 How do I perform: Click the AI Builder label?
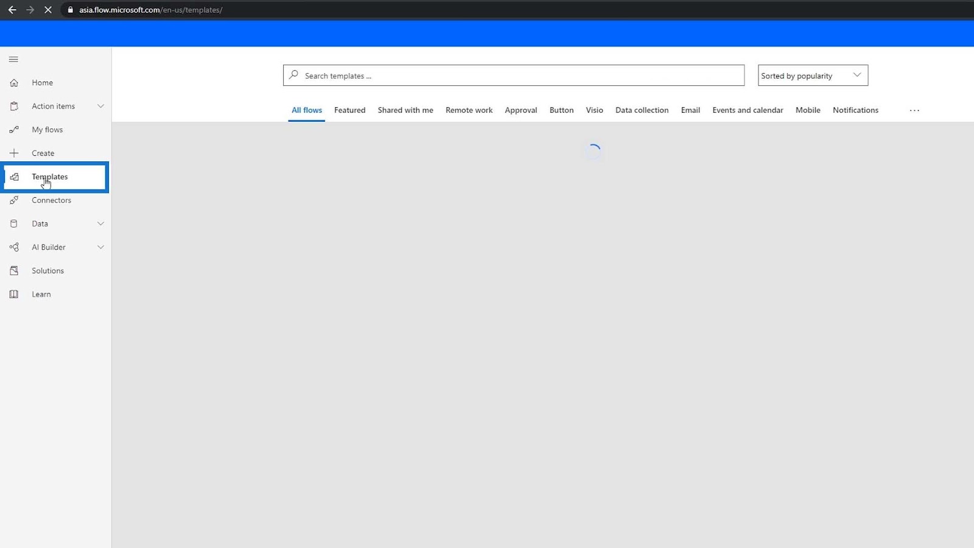pos(49,247)
